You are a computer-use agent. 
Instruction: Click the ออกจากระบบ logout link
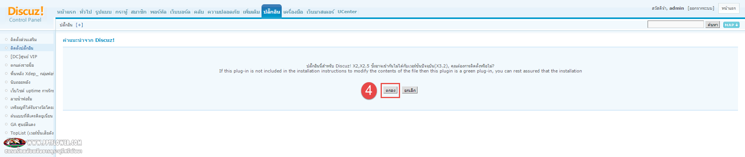click(x=701, y=8)
